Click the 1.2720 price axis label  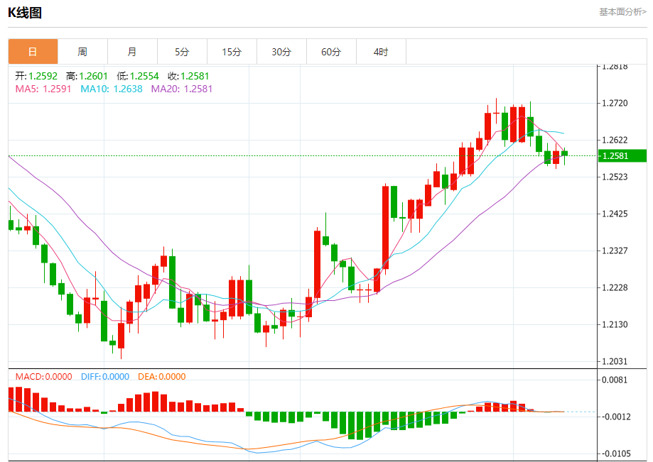pyautogui.click(x=615, y=103)
